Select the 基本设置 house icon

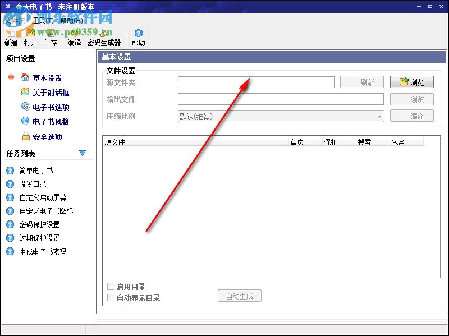tap(25, 77)
